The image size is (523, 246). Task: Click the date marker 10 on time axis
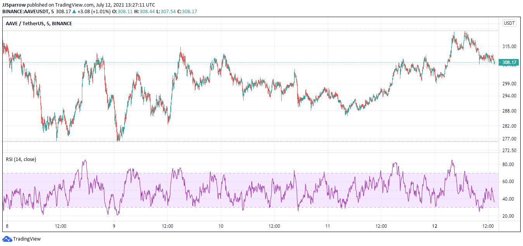tap(221, 226)
